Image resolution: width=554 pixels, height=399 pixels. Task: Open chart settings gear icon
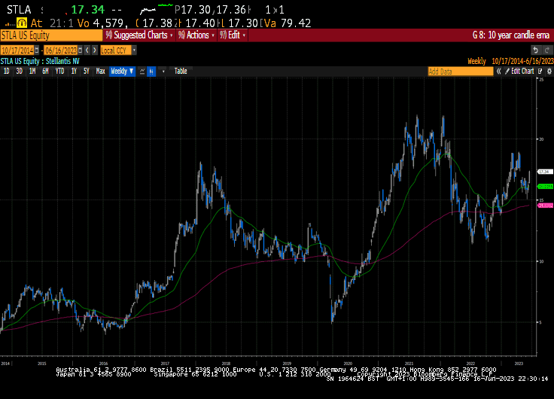(x=549, y=71)
